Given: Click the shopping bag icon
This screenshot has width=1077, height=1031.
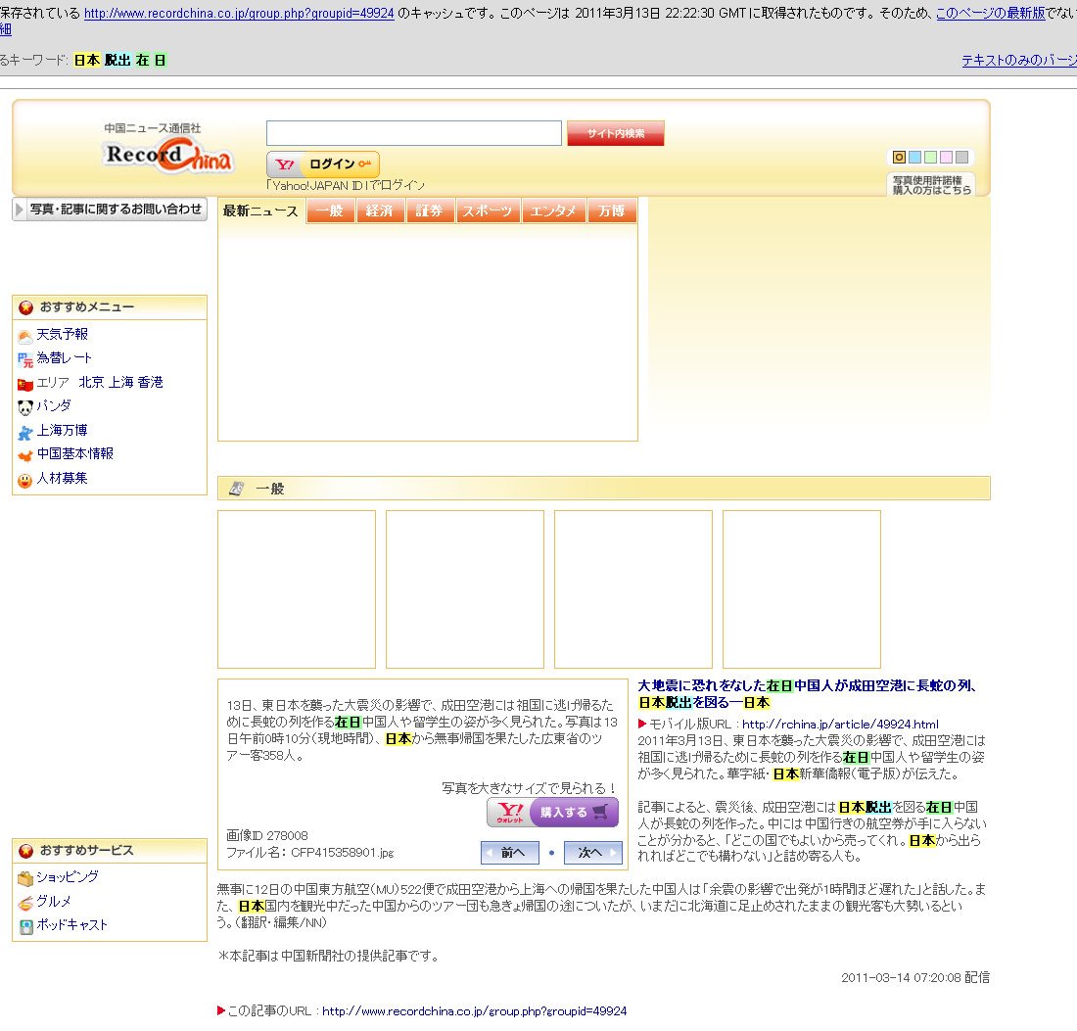Looking at the screenshot, I should [25, 878].
